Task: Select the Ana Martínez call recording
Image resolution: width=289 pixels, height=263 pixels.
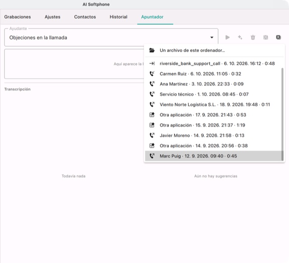Action: (x=214, y=84)
